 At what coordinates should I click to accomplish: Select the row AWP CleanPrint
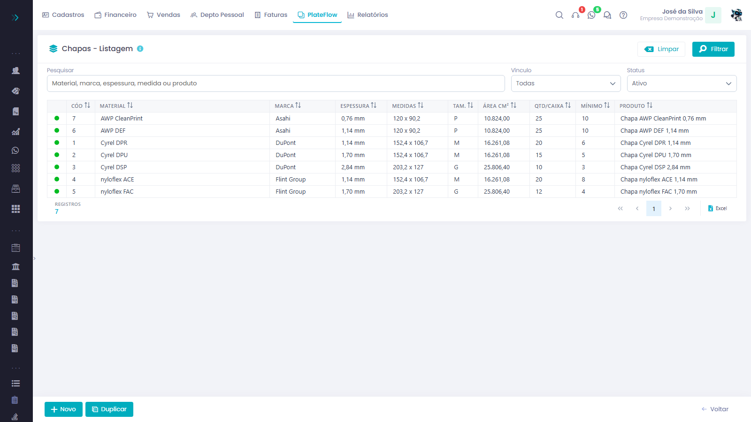tap(392, 119)
